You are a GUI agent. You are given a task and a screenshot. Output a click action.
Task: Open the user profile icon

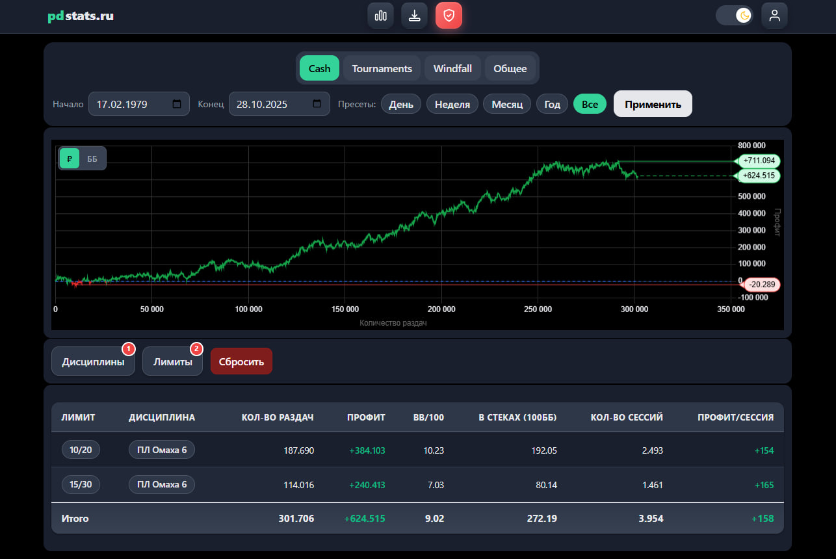coord(774,16)
